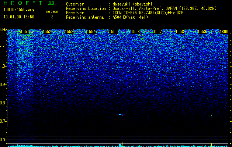Click the 1557 time marker
232x147 pixels.
click(x=158, y=32)
